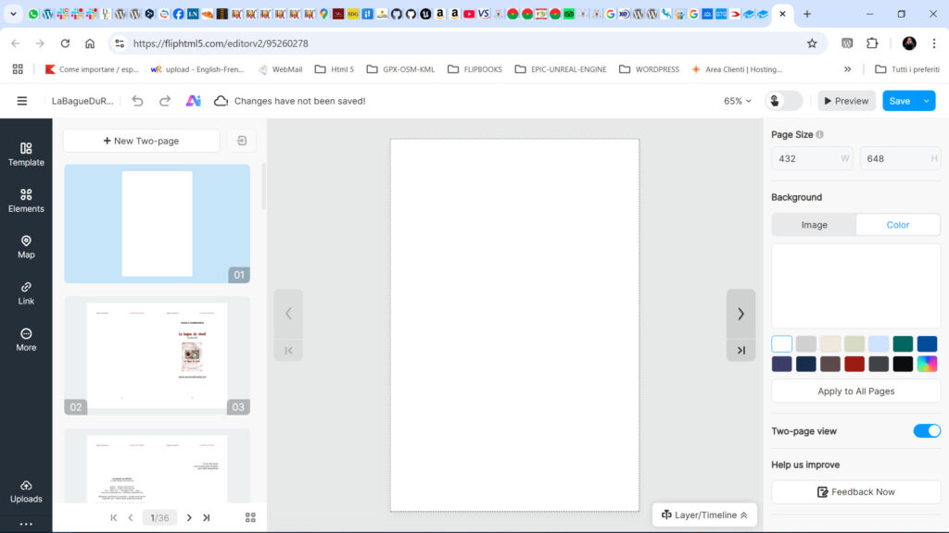Pick the red background swatch

854,364
